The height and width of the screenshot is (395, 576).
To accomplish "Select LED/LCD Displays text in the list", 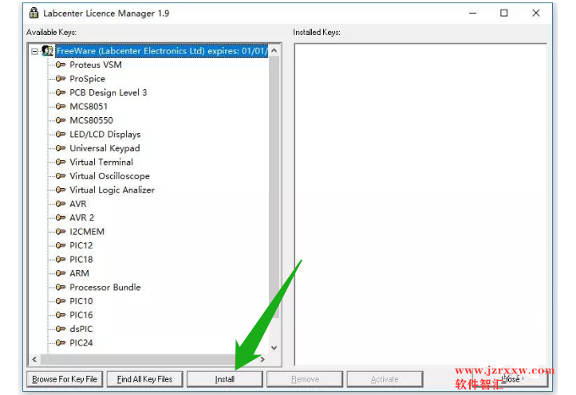I will [105, 135].
